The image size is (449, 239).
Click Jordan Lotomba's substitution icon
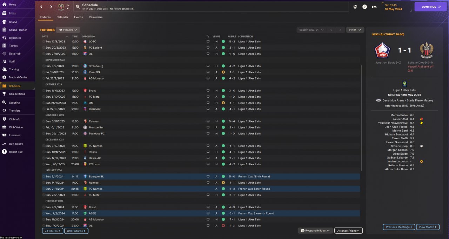pos(421,161)
